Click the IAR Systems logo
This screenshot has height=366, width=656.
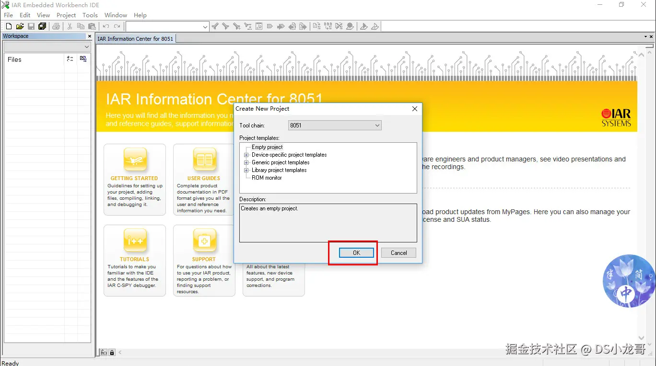[x=616, y=118]
